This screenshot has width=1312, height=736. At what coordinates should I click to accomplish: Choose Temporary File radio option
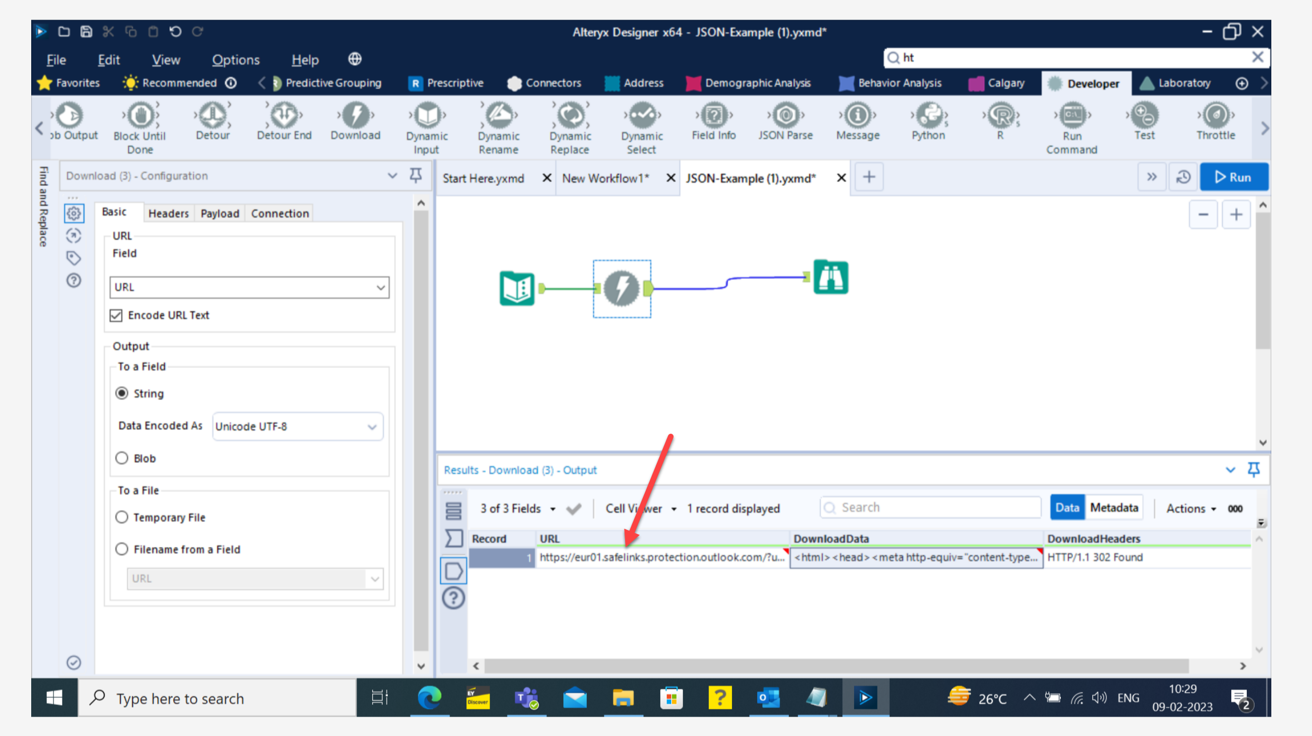click(122, 517)
